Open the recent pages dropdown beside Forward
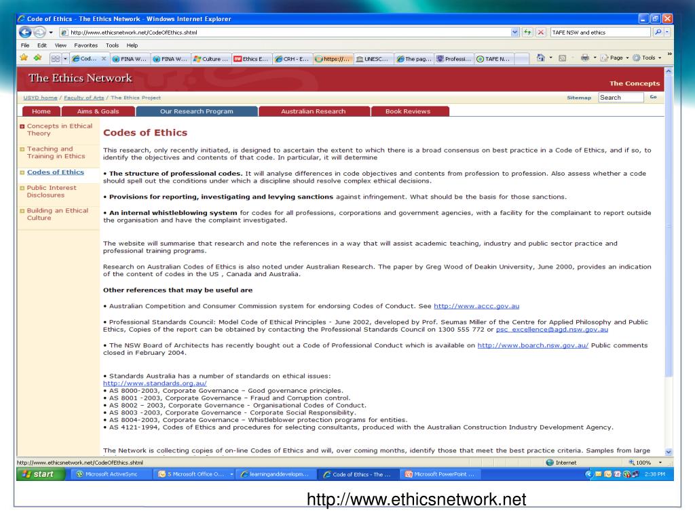The width and height of the screenshot is (695, 521). [51, 33]
